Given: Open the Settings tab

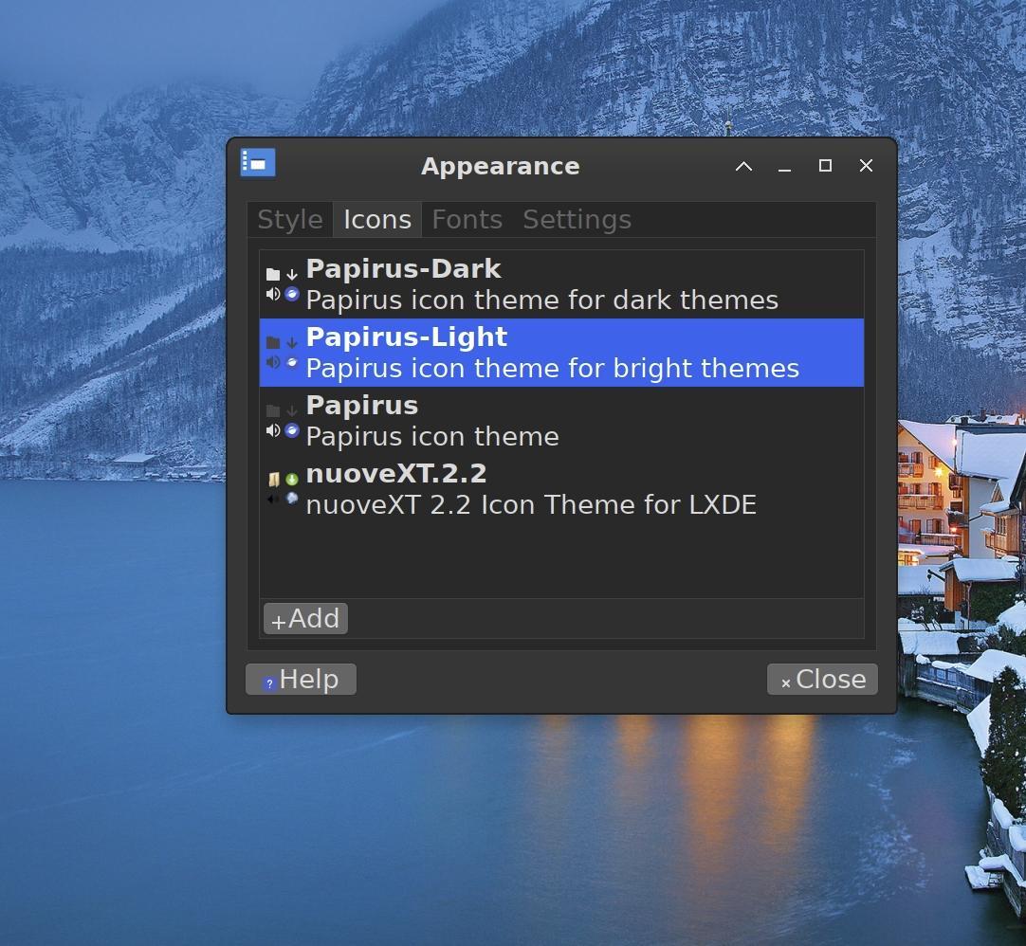Looking at the screenshot, I should pyautogui.click(x=577, y=219).
